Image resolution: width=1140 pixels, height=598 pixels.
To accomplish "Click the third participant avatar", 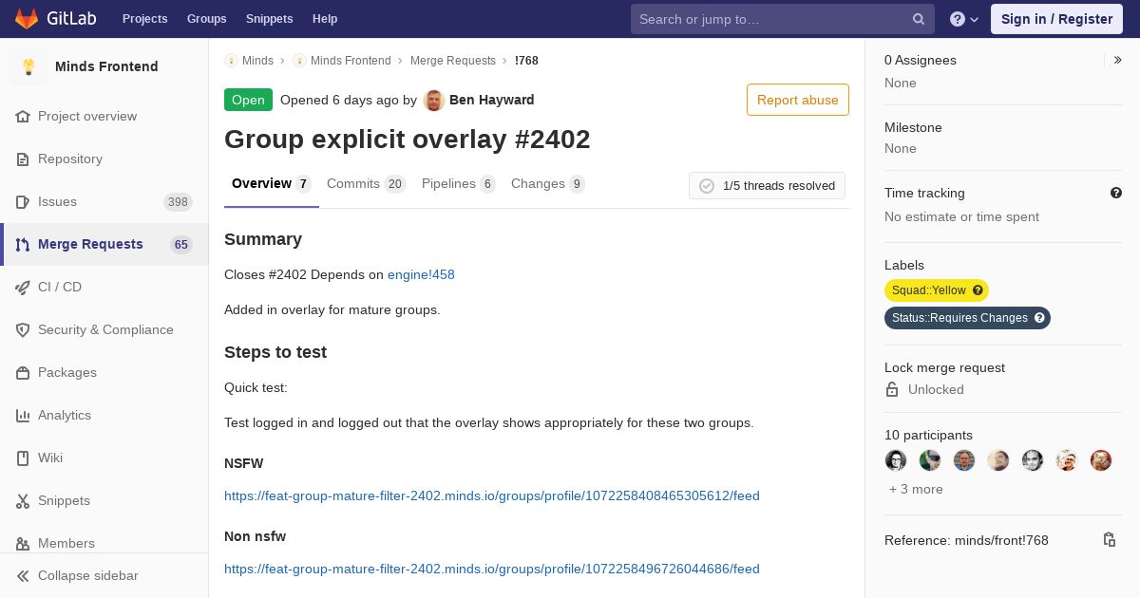I will 964,460.
